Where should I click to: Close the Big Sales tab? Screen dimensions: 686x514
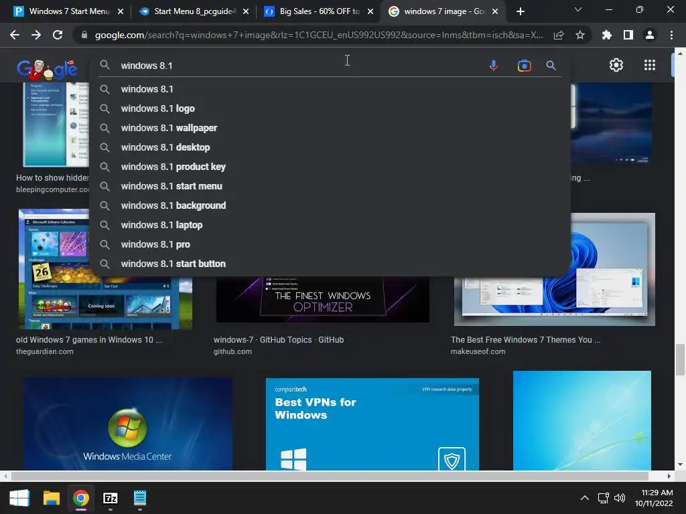point(370,11)
